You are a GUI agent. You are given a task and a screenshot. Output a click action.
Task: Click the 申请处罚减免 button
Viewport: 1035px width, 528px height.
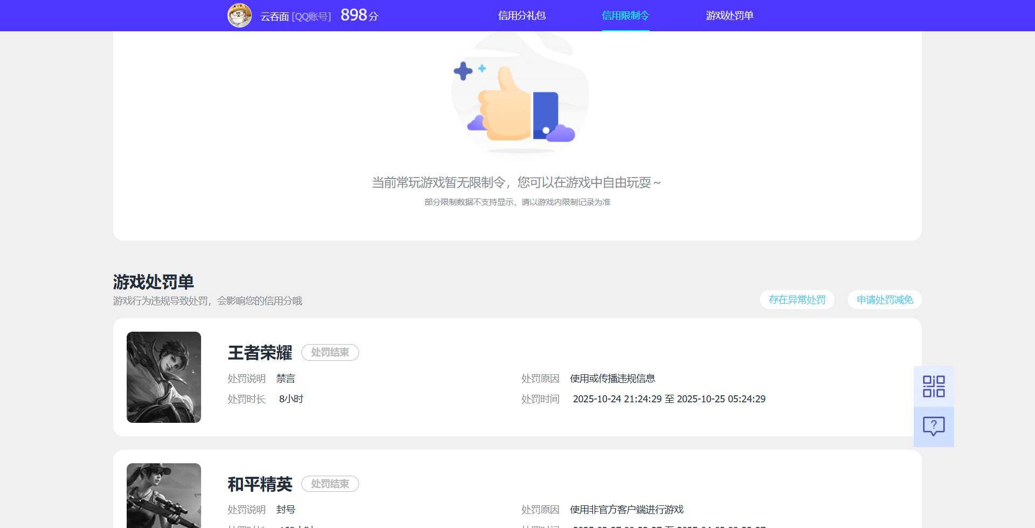[884, 300]
